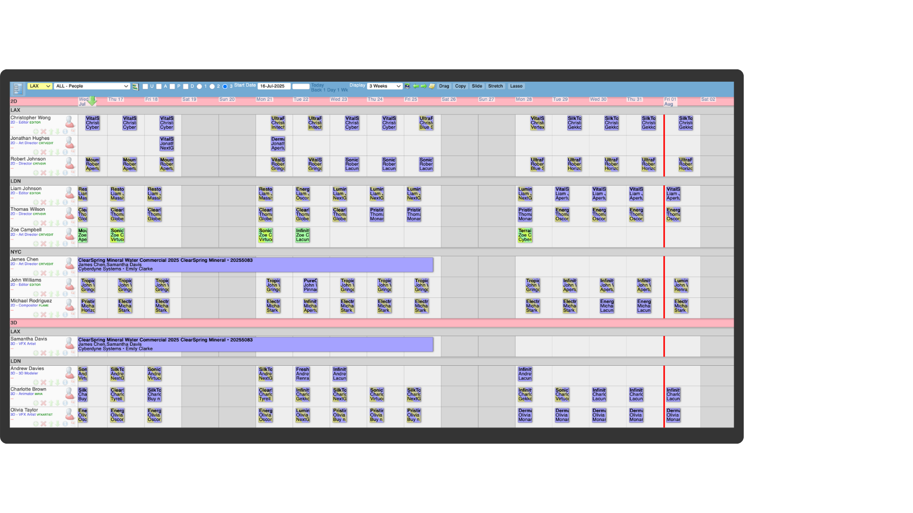The height and width of the screenshot is (513, 913).
Task: Click the green down arrow in Thomas Wilson's row
Action: click(58, 223)
